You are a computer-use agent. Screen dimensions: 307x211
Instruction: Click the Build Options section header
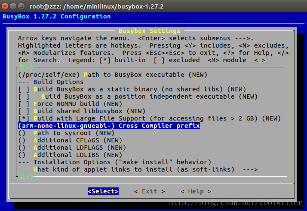[51, 82]
